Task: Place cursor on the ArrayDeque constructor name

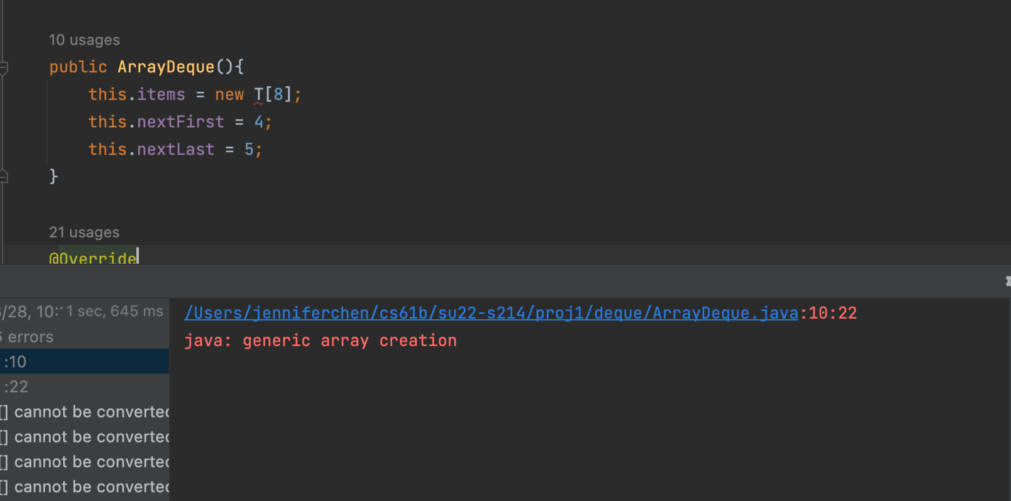Action: click(166, 67)
